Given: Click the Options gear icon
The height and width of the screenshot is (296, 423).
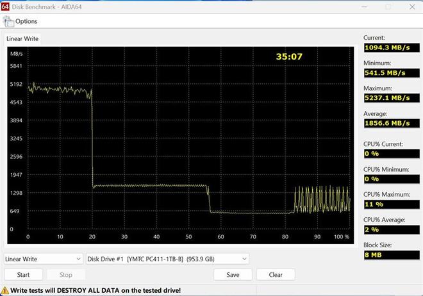Looking at the screenshot, I should [9, 21].
